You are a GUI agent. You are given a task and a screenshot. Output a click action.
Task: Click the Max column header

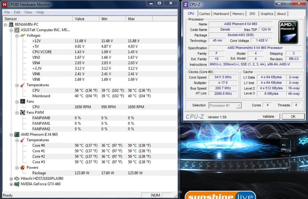(x=139, y=19)
